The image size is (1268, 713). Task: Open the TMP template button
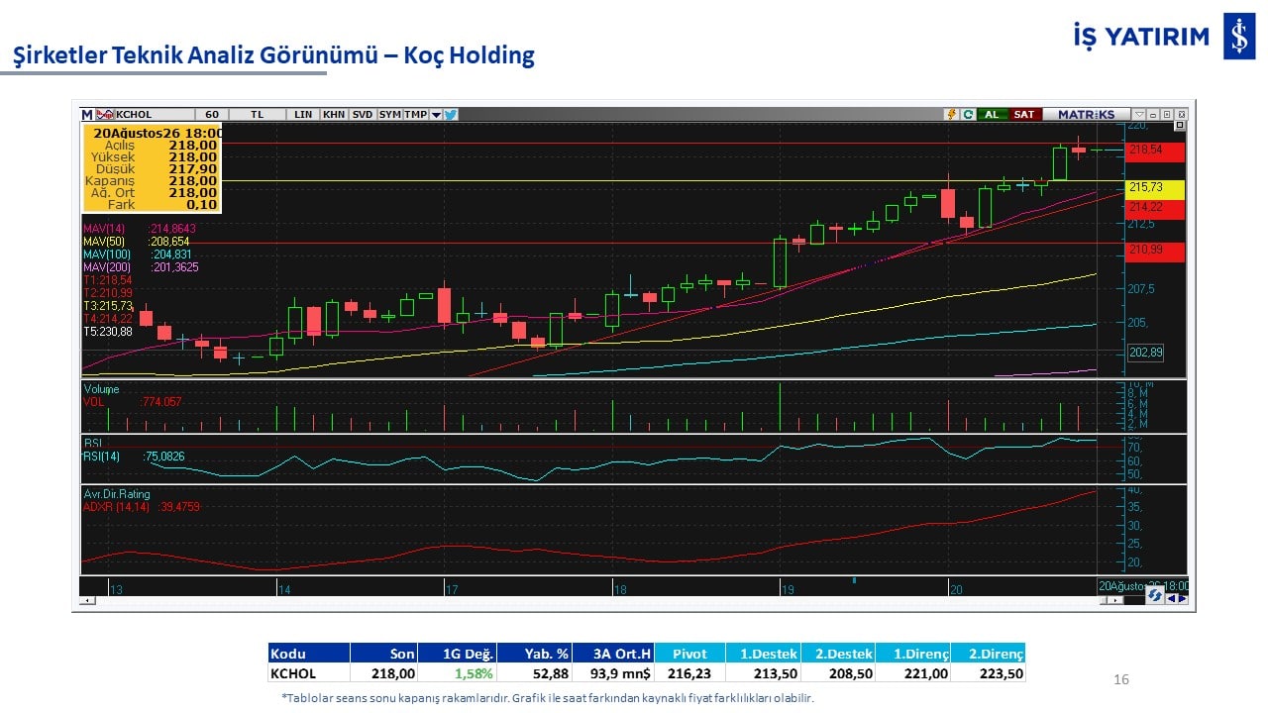415,114
